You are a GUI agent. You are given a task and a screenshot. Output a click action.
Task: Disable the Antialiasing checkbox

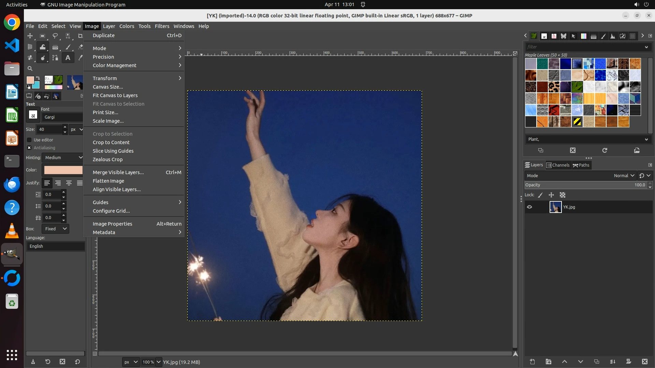[29, 148]
